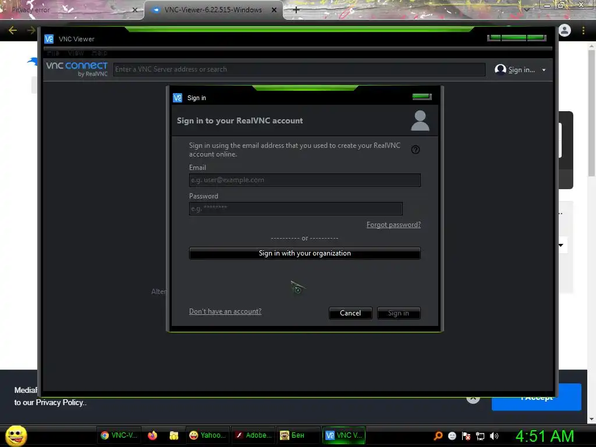Viewport: 596px width, 447px height.
Task: Click the Email input field
Action: (304, 180)
